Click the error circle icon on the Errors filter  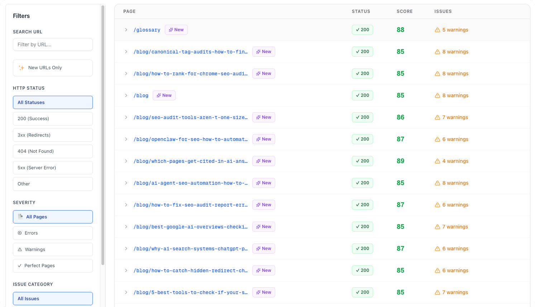click(x=20, y=233)
